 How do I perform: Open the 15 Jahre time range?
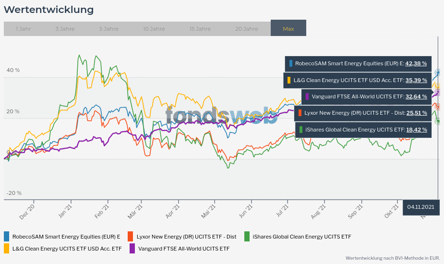(200, 29)
